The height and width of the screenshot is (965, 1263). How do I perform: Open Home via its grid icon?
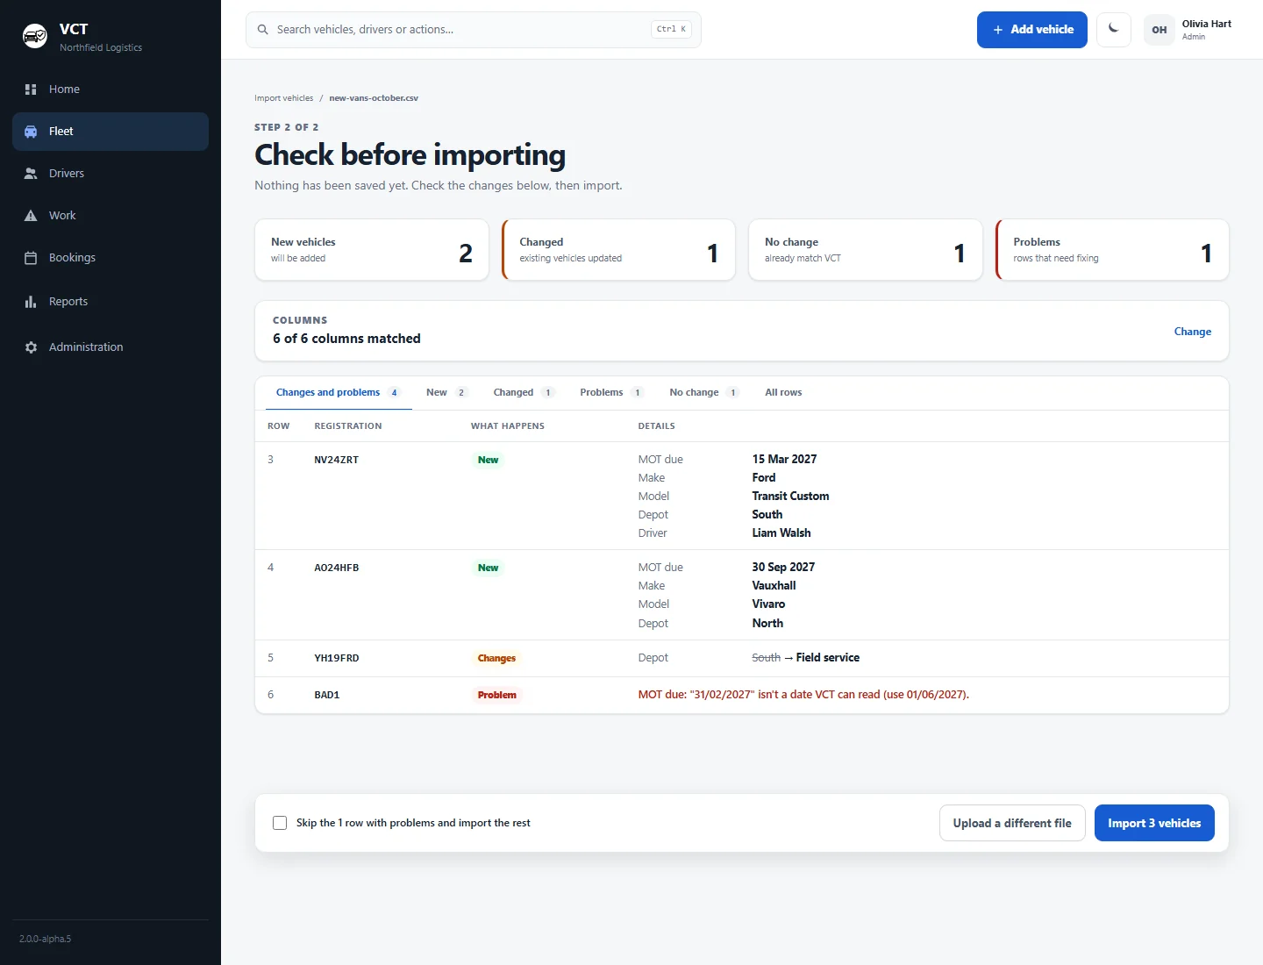31,89
